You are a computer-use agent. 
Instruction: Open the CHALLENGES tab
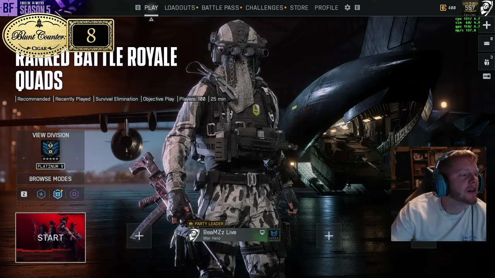[x=265, y=8]
